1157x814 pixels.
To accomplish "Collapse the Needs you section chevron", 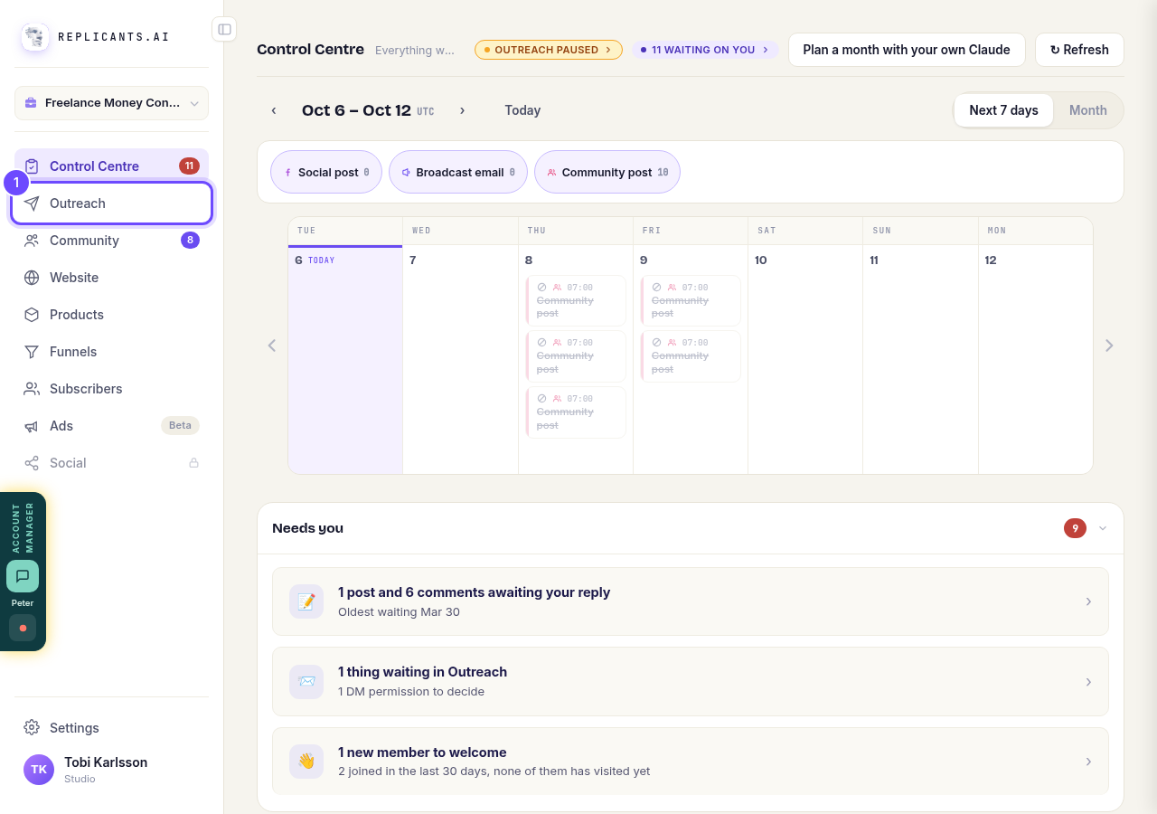I will [1103, 528].
